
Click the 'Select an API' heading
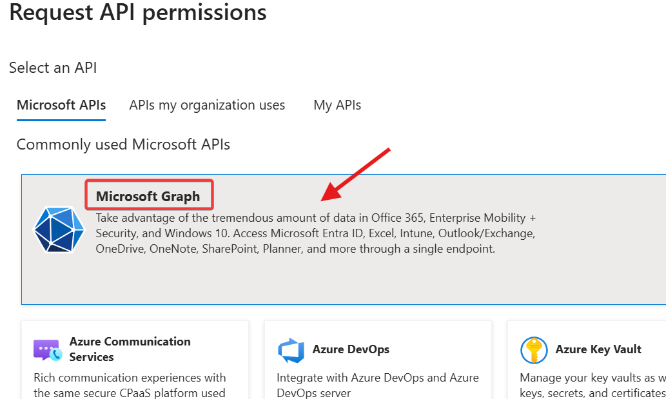[x=53, y=68]
